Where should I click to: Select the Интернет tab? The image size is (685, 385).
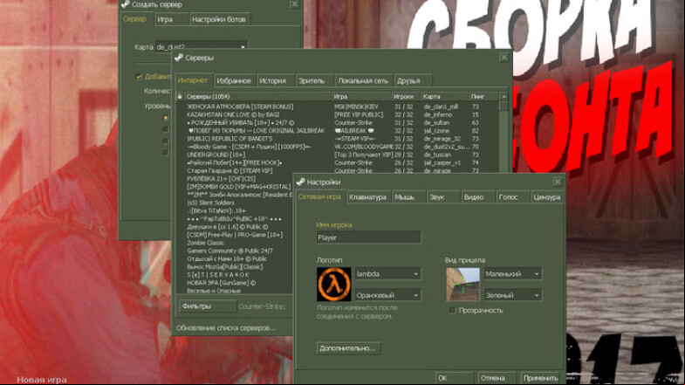point(193,80)
